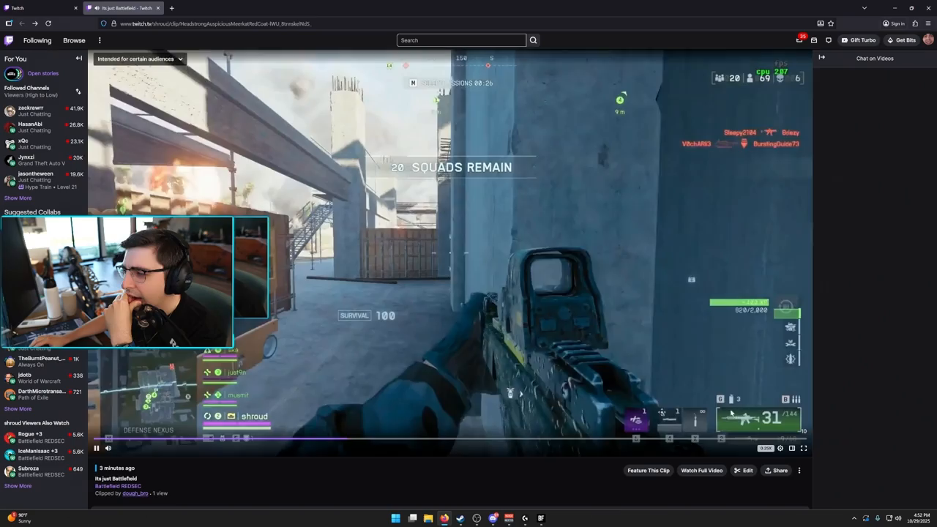
Task: Open TheBurntPeanut channel in sidebar
Action: click(44, 362)
